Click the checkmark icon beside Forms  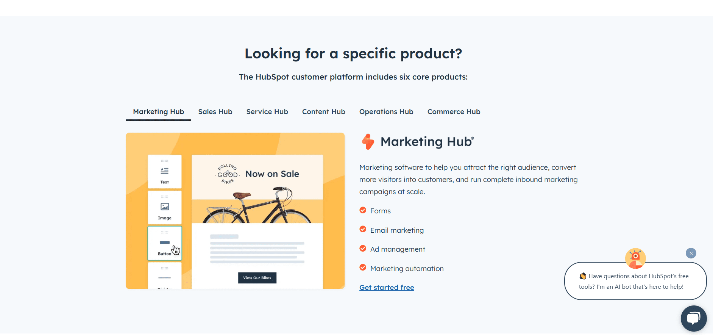click(x=363, y=210)
